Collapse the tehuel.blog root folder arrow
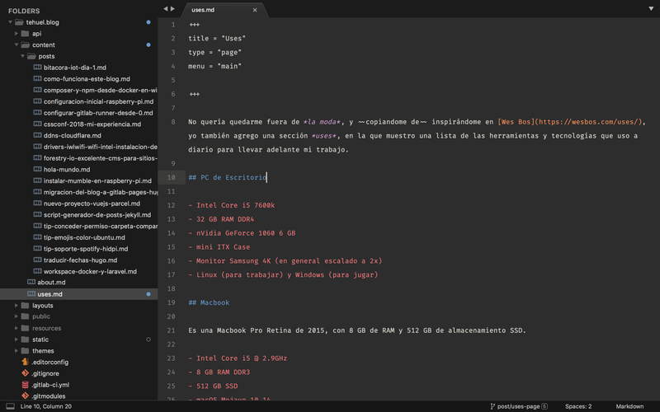The width and height of the screenshot is (660, 412). (10, 22)
